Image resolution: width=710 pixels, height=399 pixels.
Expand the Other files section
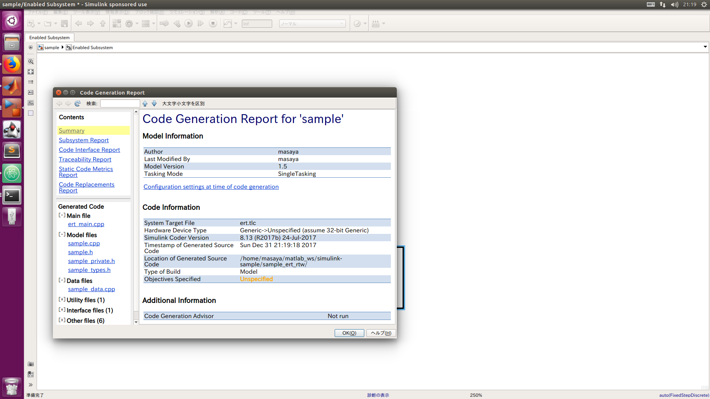point(62,320)
